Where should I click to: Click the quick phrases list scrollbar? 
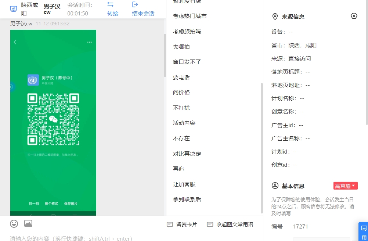(x=262, y=148)
